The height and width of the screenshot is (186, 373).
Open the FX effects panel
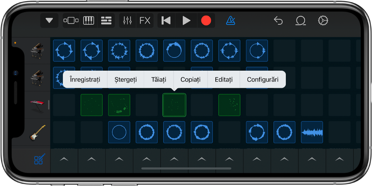145,21
